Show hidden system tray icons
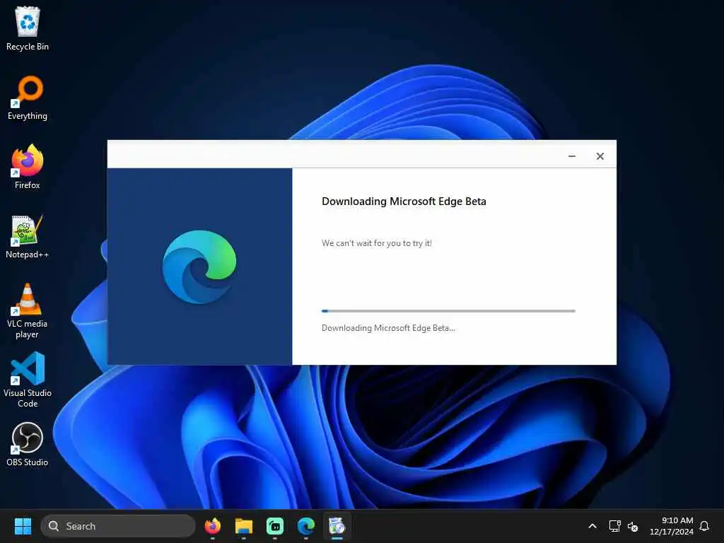Viewport: 724px width, 543px height. (592, 526)
